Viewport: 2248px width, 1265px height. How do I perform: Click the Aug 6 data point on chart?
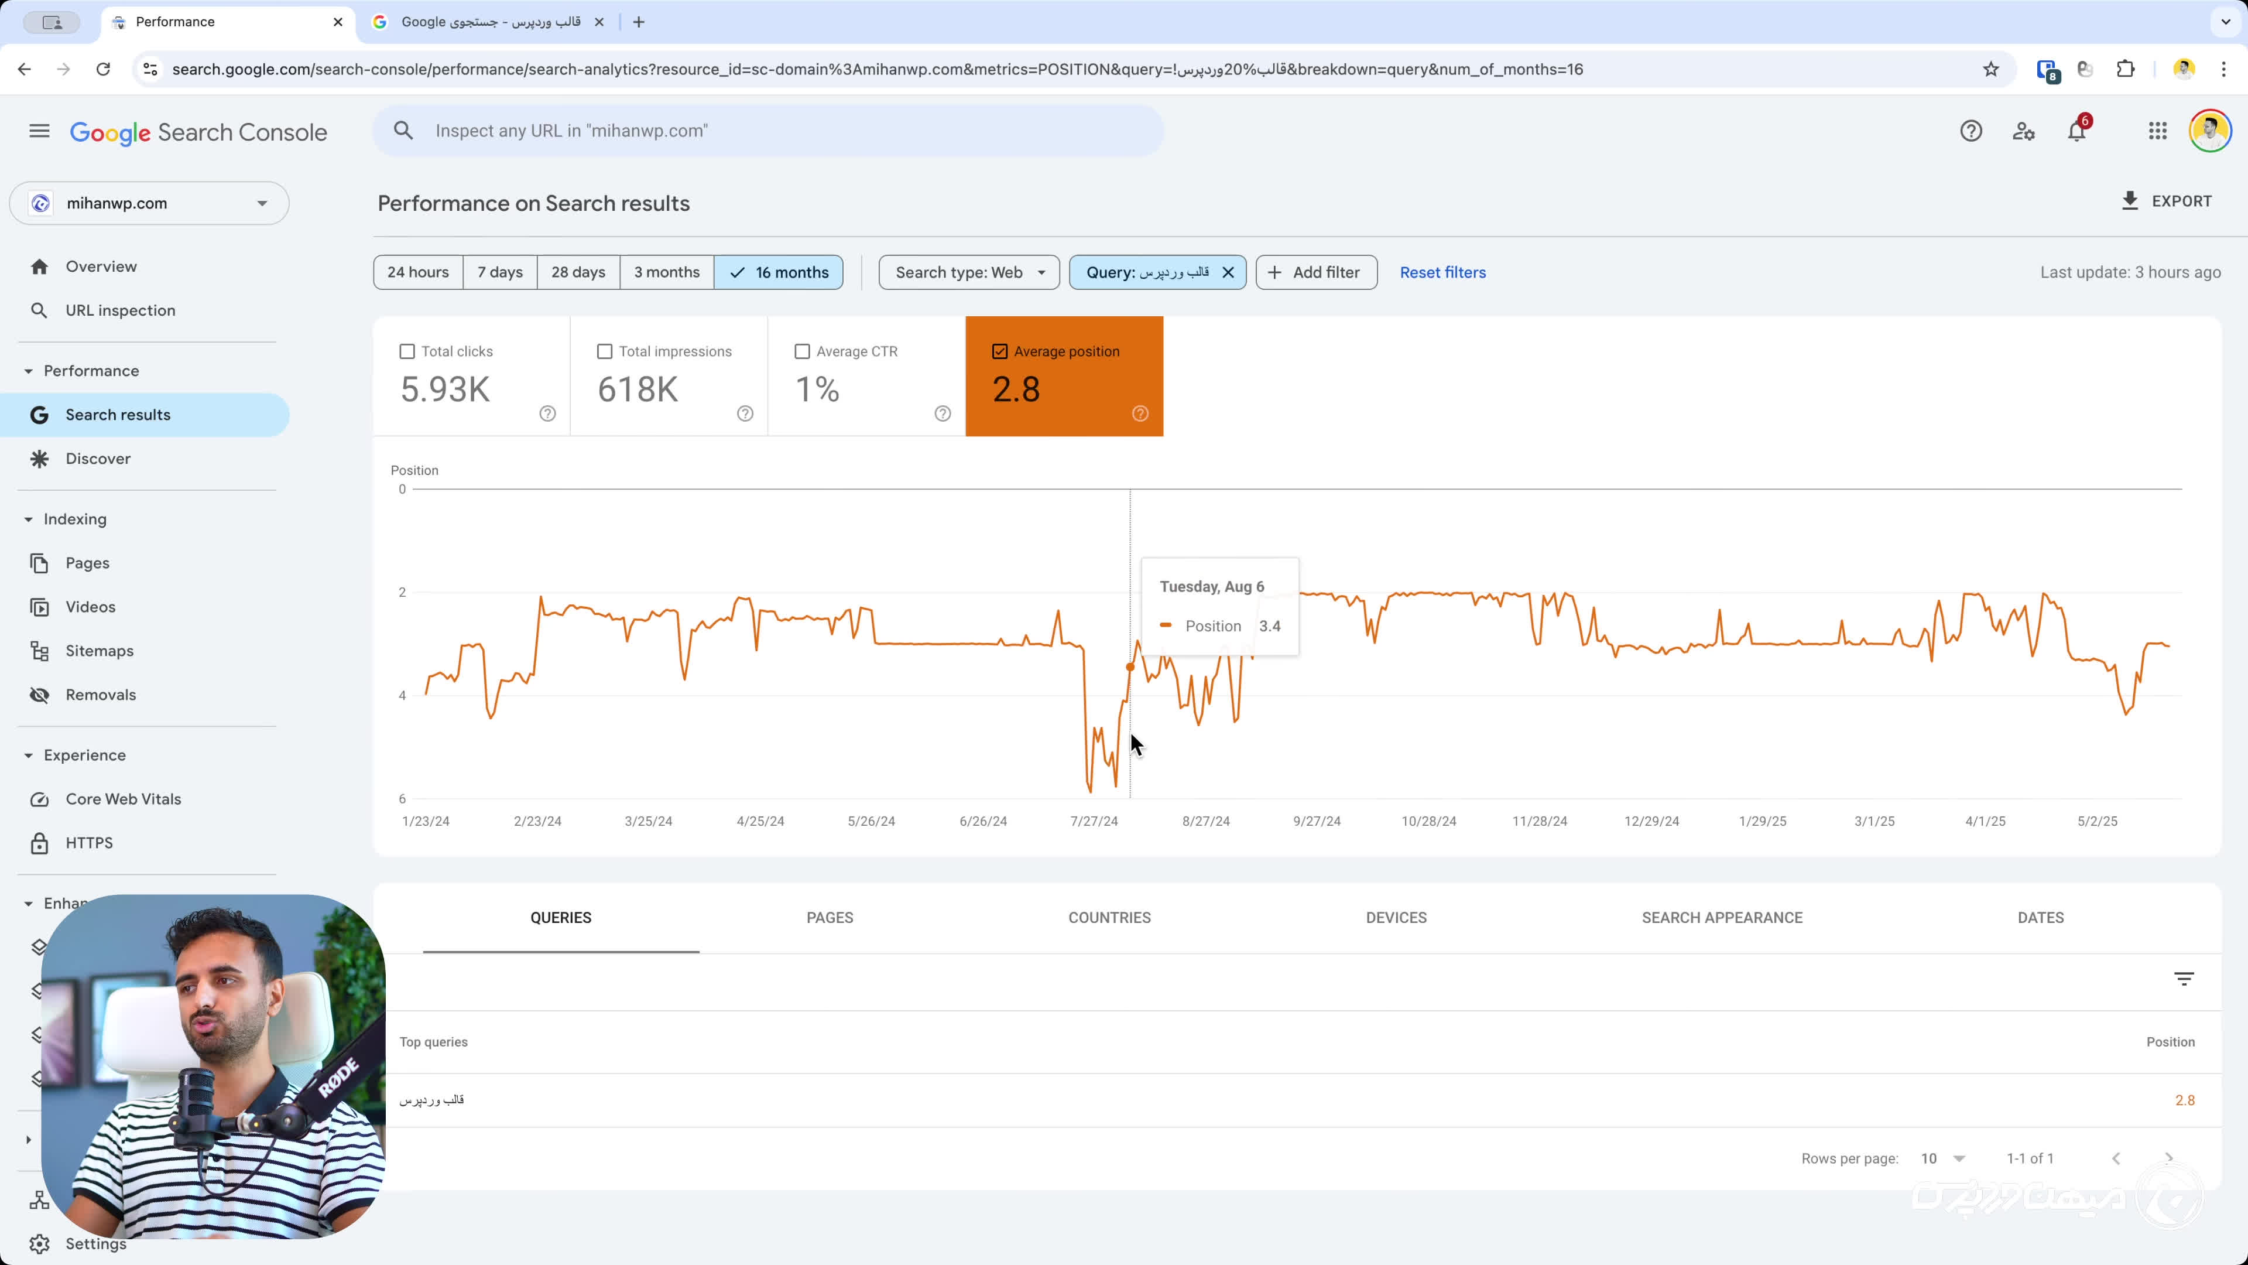1130,667
